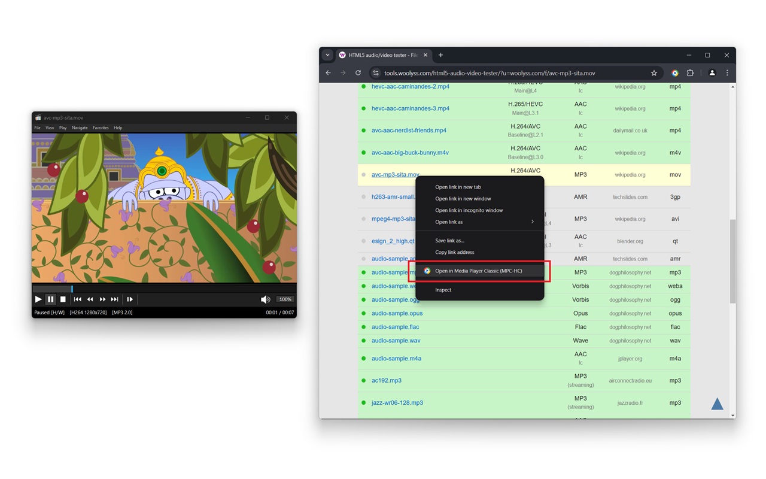
Task: Click the gray status dot beside h263-amr-small entry
Action: 363,196
